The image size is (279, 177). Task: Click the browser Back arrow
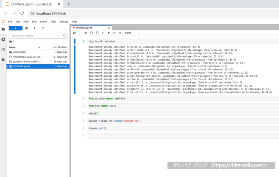[x=6, y=13]
